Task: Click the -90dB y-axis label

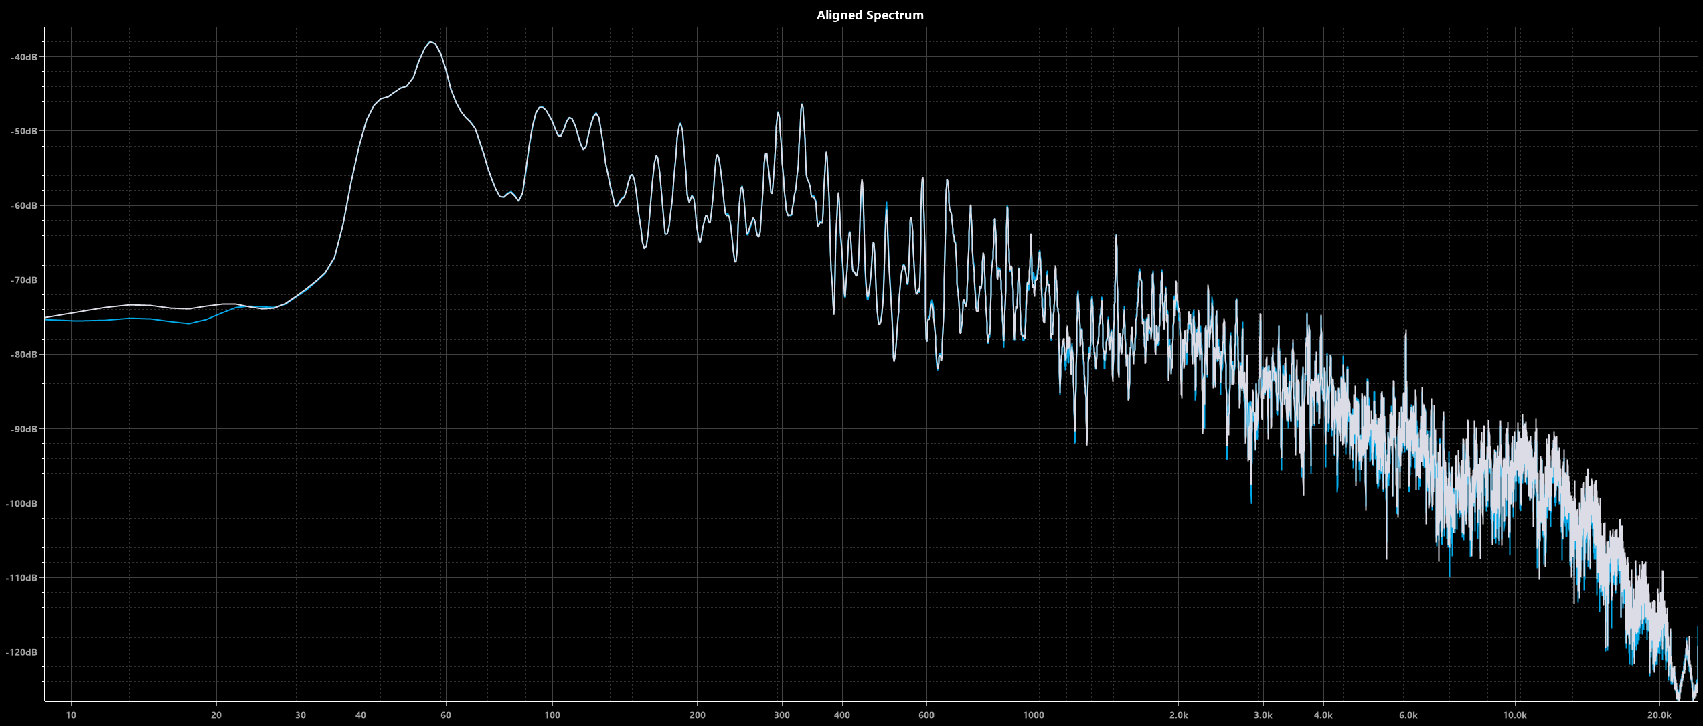Action: coord(24,429)
